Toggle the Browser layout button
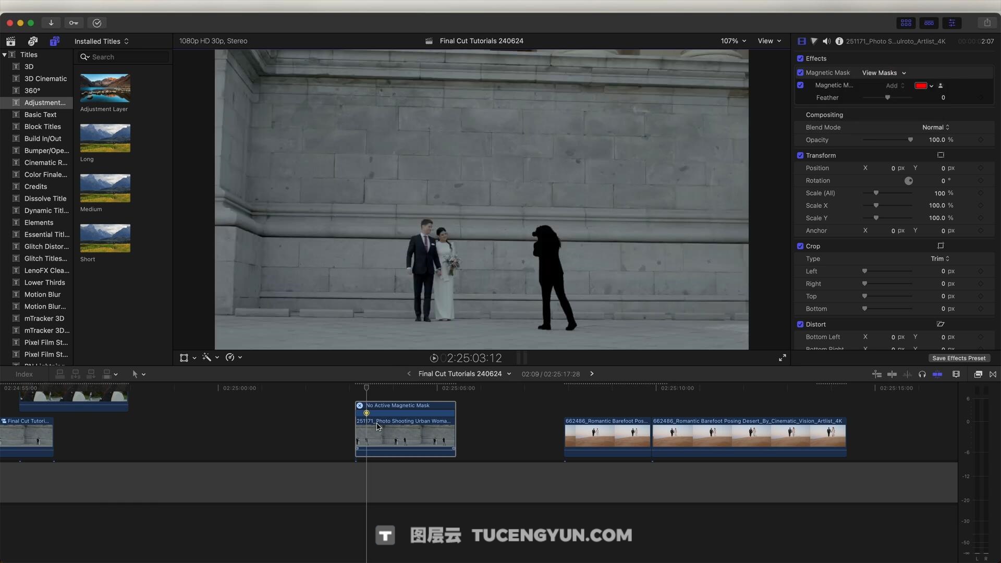The height and width of the screenshot is (563, 1001). (x=906, y=23)
